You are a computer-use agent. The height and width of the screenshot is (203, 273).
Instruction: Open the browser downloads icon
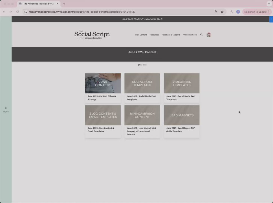click(x=231, y=12)
